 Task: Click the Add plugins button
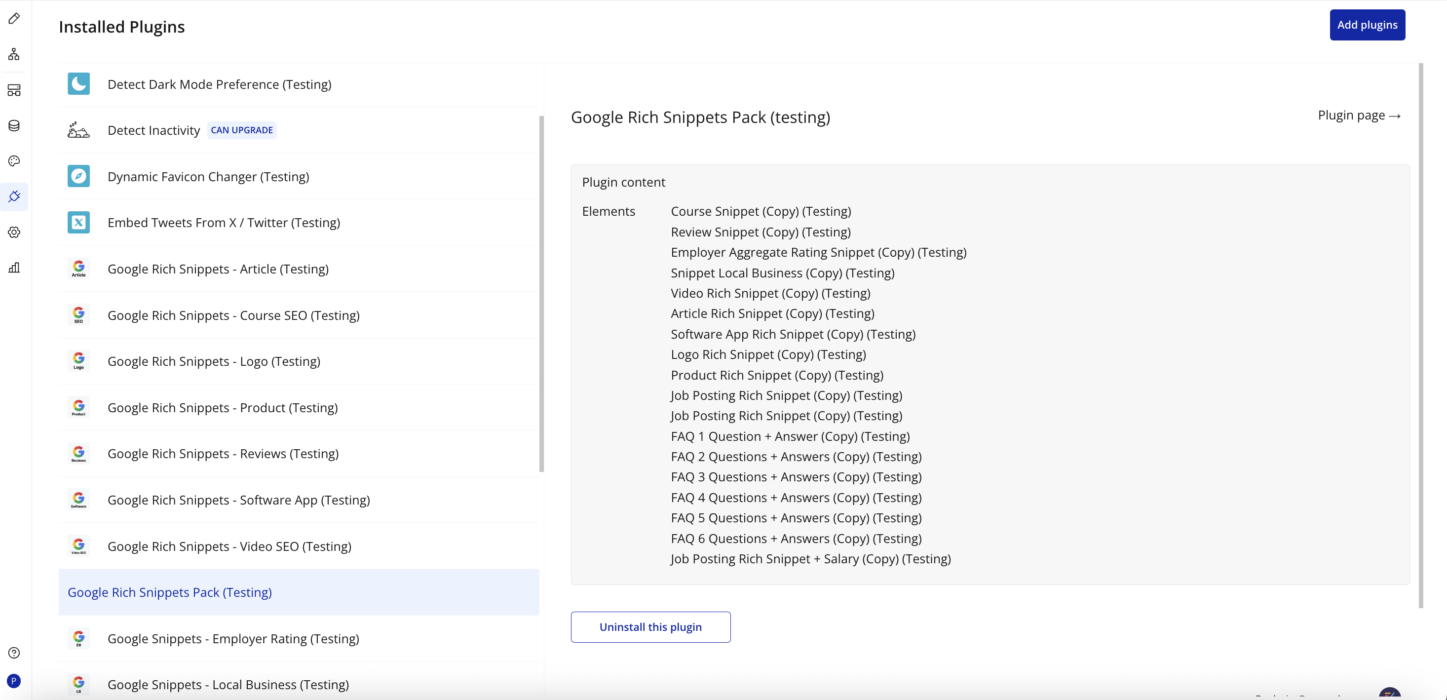click(1367, 25)
